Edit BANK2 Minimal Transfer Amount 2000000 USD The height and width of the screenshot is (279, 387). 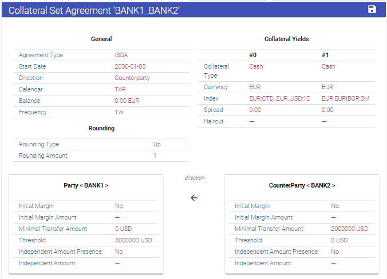tap(349, 229)
